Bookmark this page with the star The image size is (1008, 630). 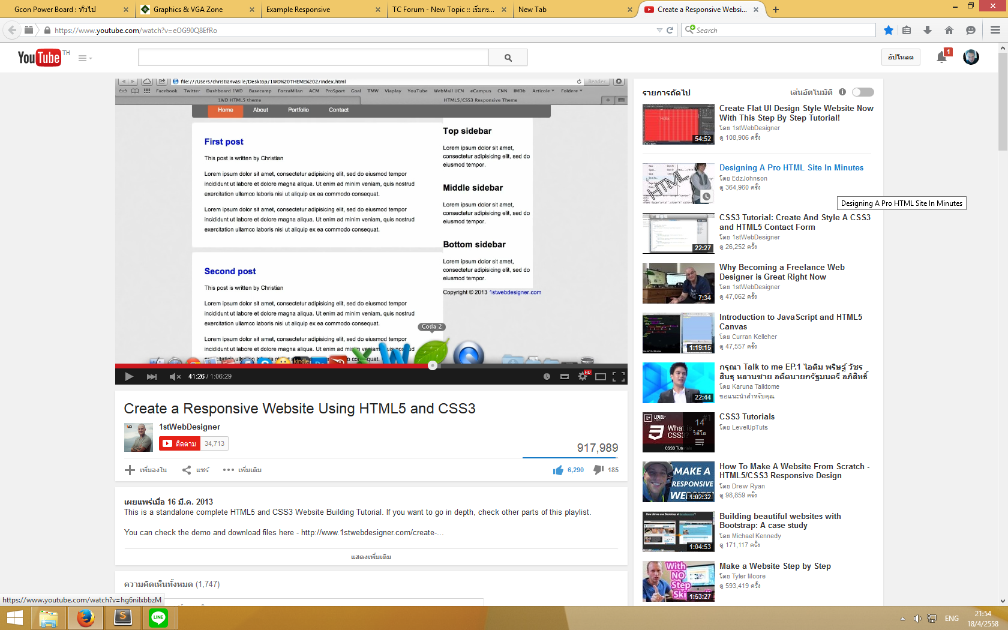[x=889, y=30]
